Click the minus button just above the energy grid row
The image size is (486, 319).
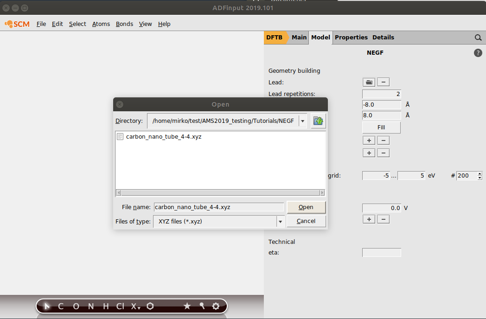(x=384, y=153)
